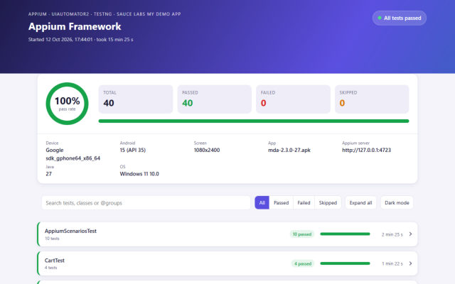Click the SKIPPED 0 stat card
This screenshot has height=284, width=455.
pyautogui.click(x=372, y=99)
